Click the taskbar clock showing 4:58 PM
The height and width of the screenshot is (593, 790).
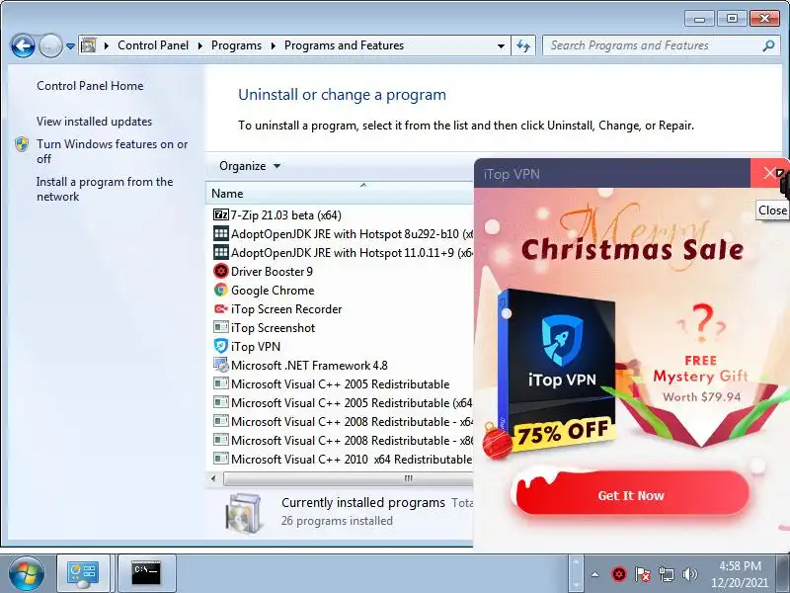739,574
